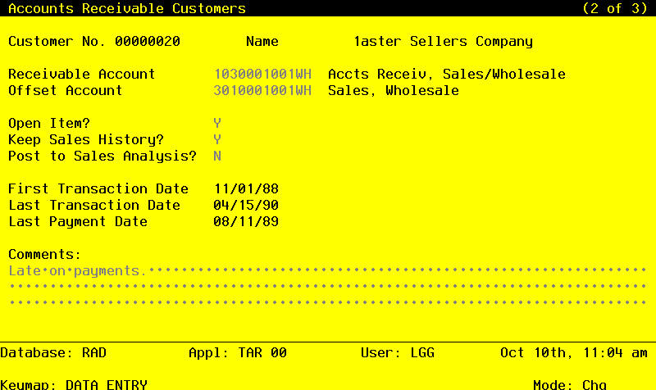Image resolution: width=656 pixels, height=390 pixels.
Task: Click the 'Late on payments.' comment line
Action: [328, 270]
